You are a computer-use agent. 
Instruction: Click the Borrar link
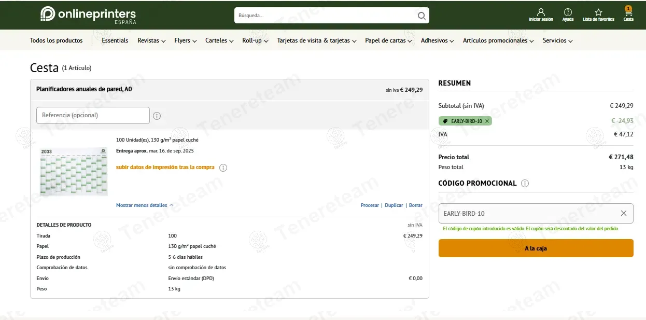416,205
